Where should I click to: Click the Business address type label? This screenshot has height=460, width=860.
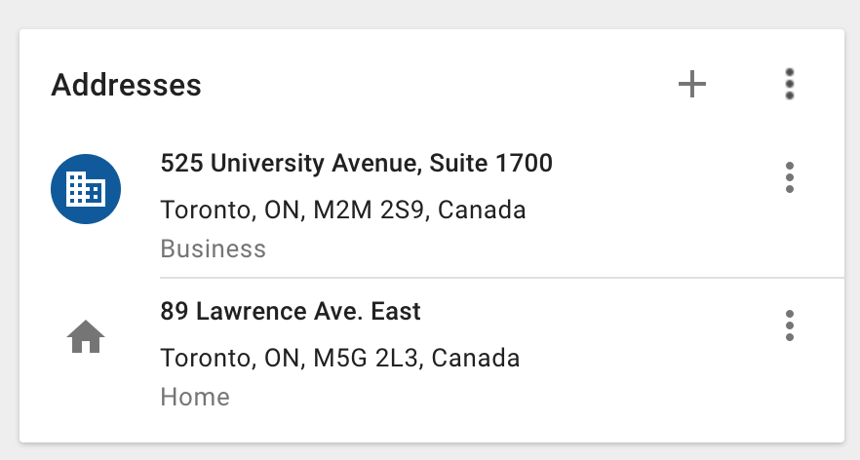[x=213, y=249]
